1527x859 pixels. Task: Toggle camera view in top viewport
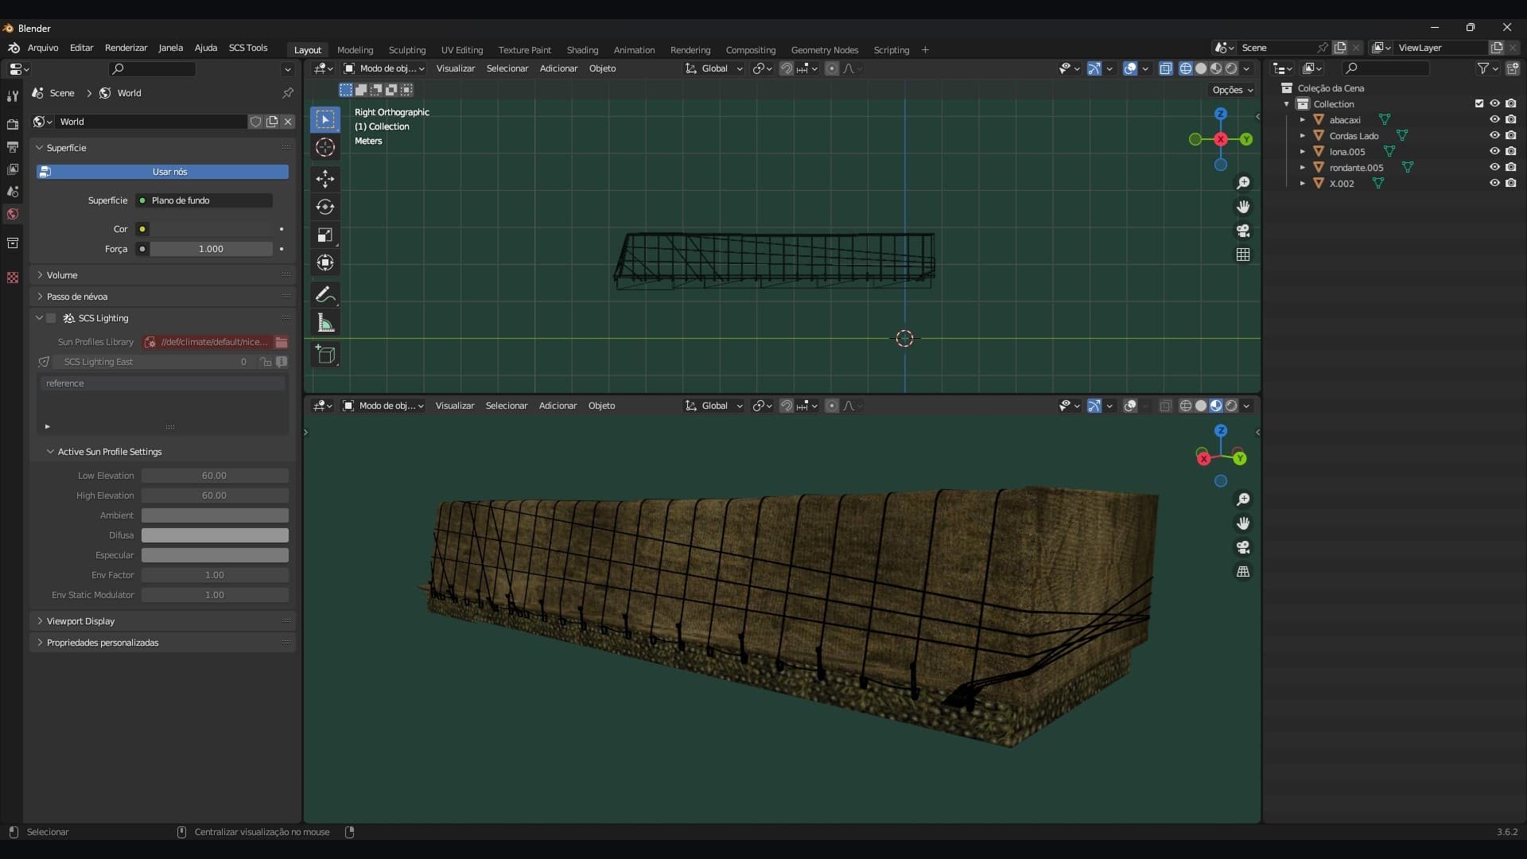click(x=1243, y=231)
